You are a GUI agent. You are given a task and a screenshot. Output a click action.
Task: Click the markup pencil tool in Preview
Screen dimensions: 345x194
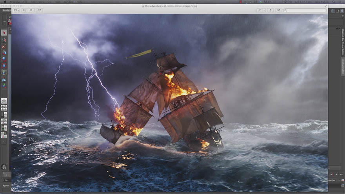pyautogui.click(x=260, y=10)
